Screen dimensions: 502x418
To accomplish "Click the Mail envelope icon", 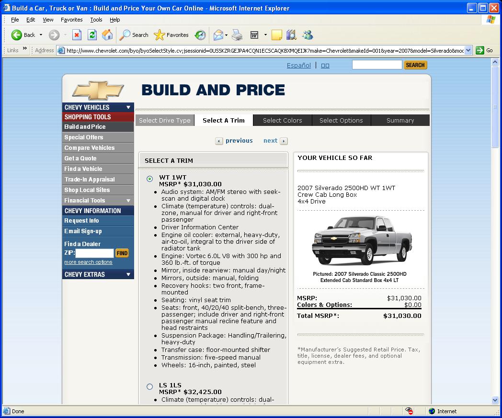I will [x=218, y=35].
